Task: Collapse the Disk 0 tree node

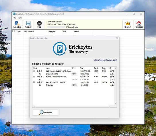Action: pyautogui.click(x=34, y=82)
